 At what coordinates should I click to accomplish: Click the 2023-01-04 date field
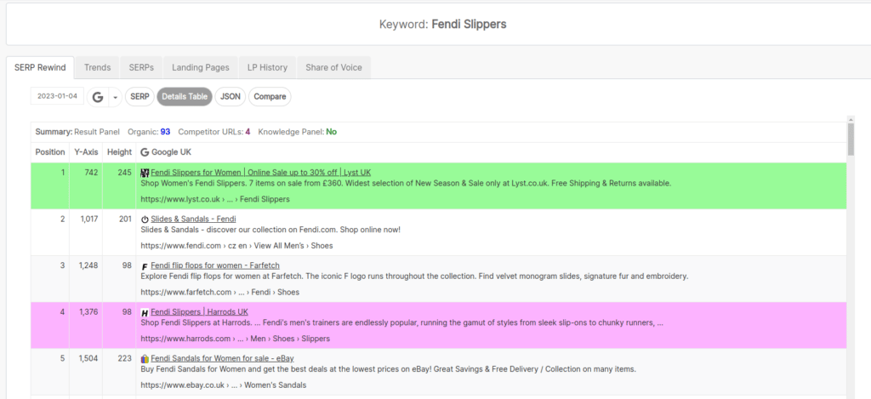[x=57, y=96]
